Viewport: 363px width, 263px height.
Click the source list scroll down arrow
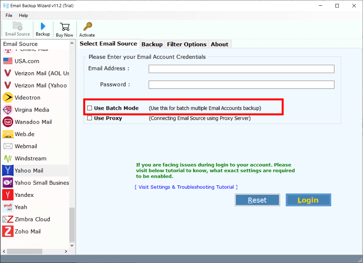pyautogui.click(x=72, y=246)
